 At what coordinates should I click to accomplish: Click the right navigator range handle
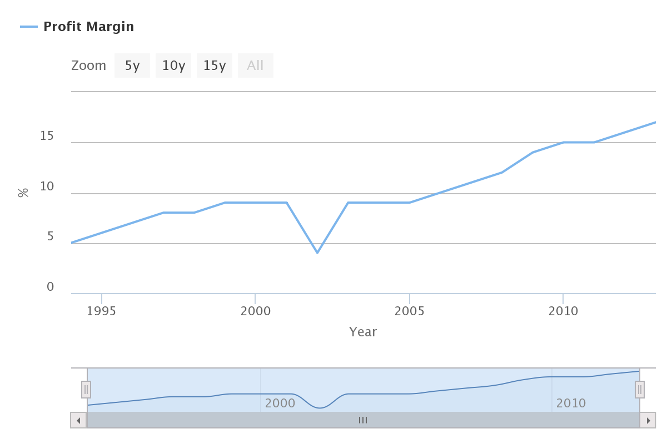coord(640,390)
